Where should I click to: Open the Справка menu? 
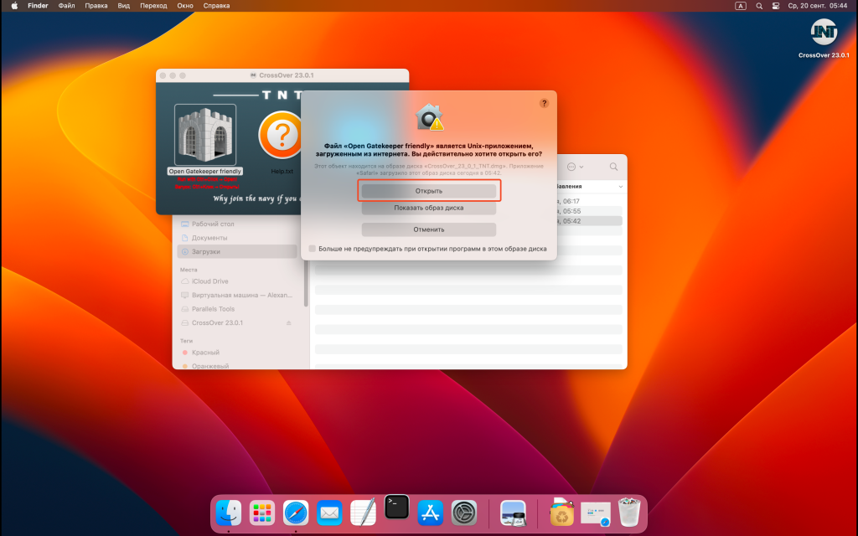[x=217, y=6]
